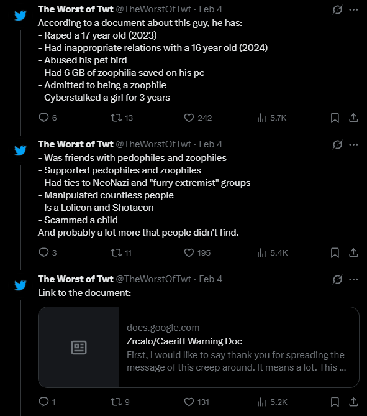
Task: Open more options on the third tweet
Action: [x=353, y=279]
